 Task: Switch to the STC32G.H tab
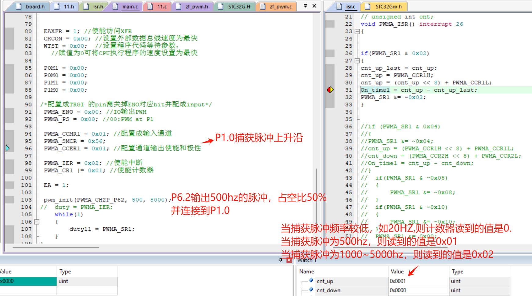(x=235, y=6)
